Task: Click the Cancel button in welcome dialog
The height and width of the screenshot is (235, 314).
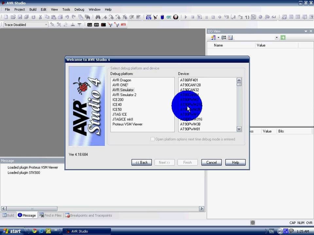Action: (x=212, y=162)
